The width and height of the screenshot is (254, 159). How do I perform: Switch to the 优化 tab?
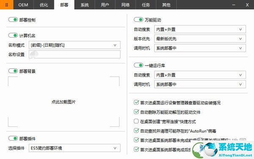tap(44, 5)
